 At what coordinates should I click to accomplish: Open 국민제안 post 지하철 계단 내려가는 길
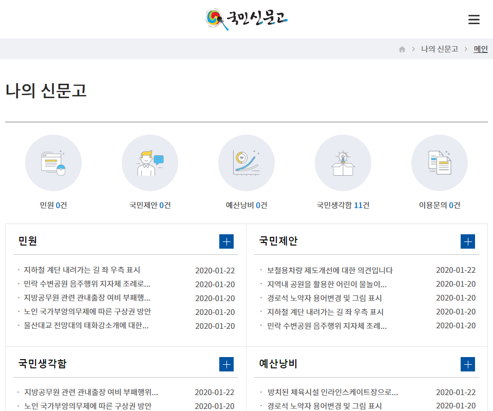pos(325,312)
